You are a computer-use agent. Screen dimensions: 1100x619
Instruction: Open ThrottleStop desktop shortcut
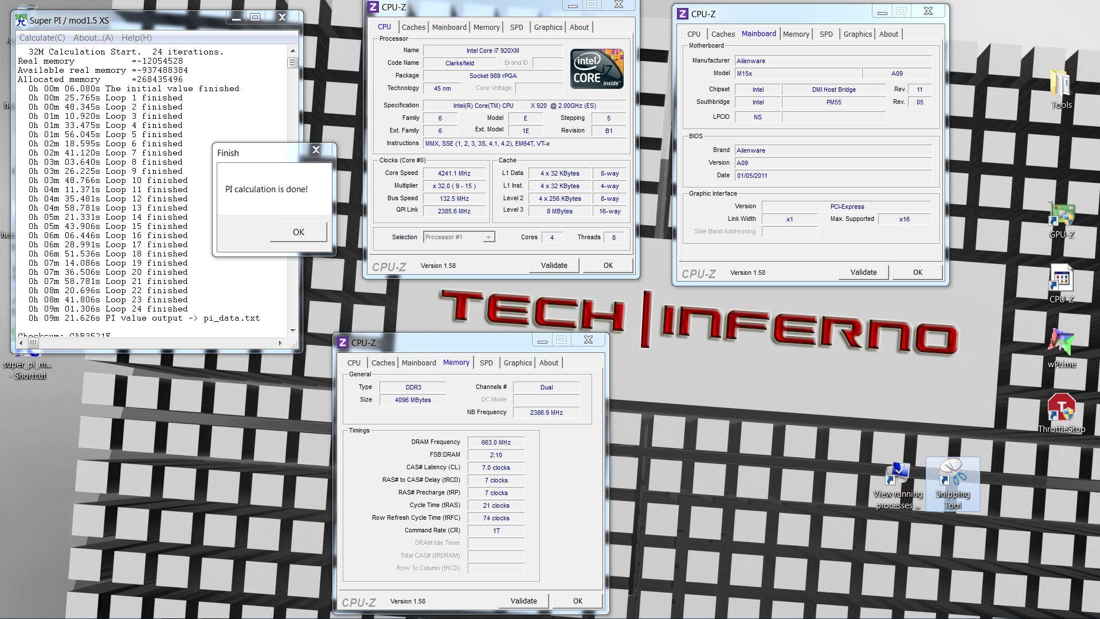coord(1061,413)
